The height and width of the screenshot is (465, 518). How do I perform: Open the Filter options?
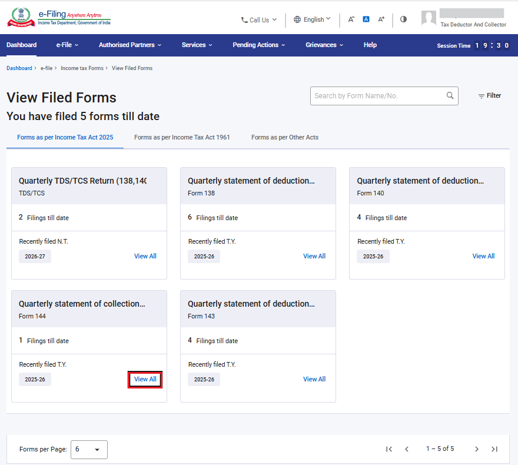(490, 96)
